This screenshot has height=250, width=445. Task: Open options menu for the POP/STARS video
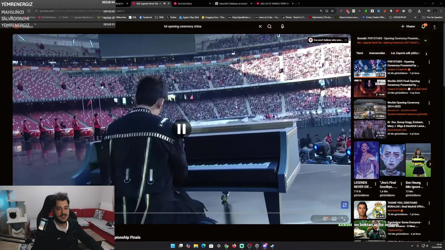point(429,62)
